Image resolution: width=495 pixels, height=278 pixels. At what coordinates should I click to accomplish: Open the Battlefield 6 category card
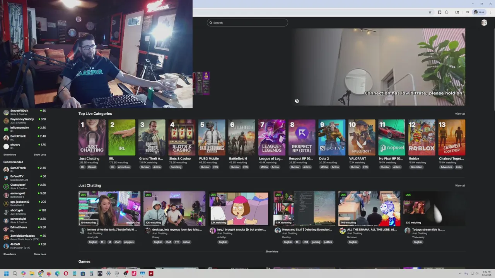(242, 137)
